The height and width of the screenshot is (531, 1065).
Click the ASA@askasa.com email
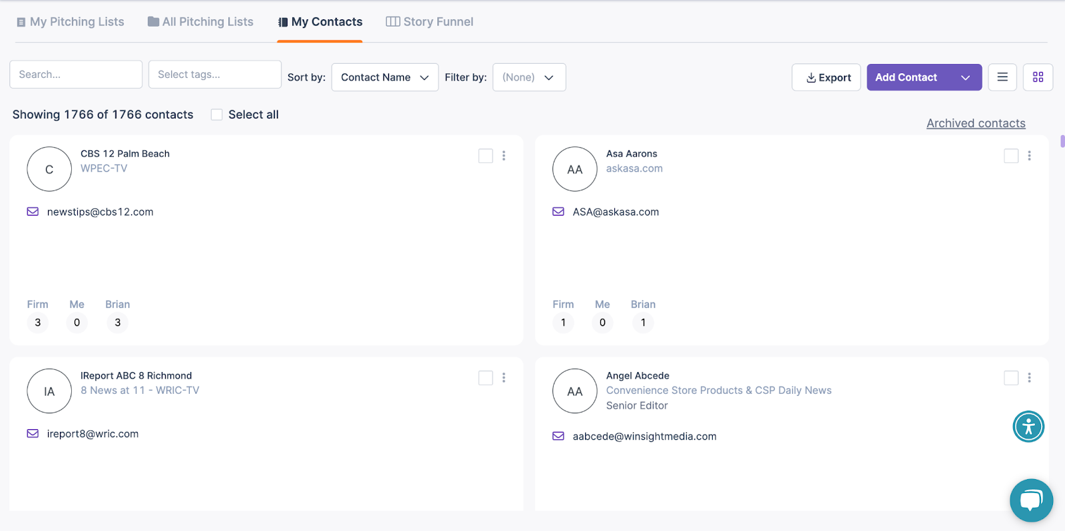coord(616,212)
